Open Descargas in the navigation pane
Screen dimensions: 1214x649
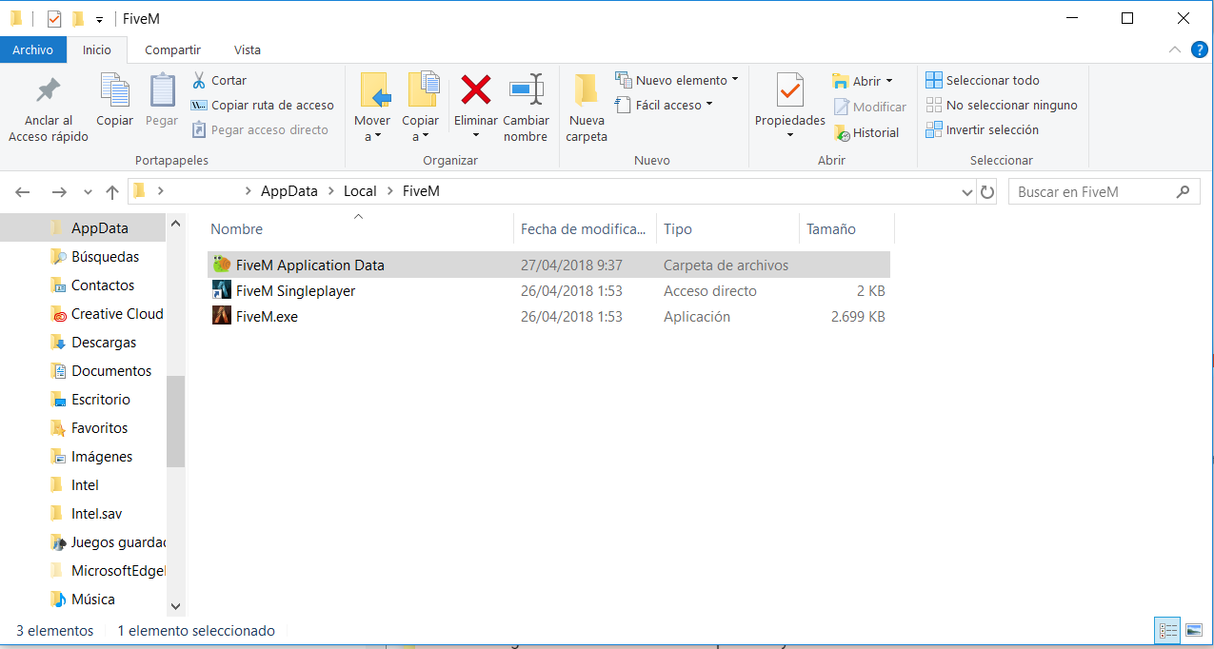click(103, 343)
